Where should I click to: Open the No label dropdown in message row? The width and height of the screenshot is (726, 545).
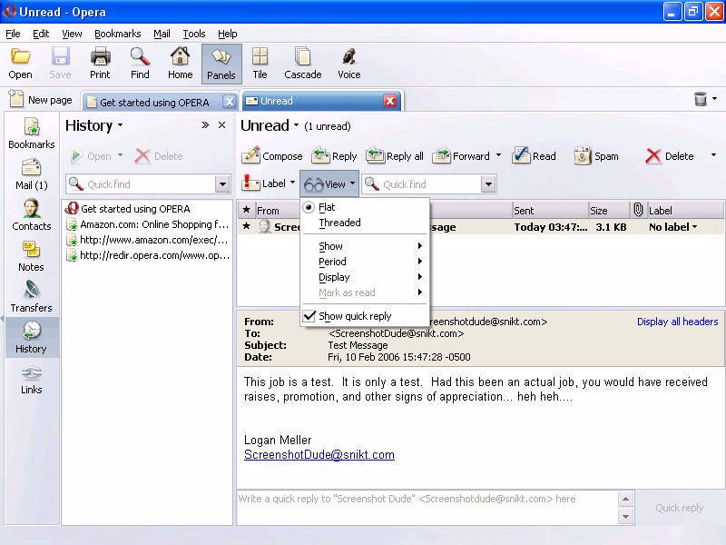coord(673,227)
